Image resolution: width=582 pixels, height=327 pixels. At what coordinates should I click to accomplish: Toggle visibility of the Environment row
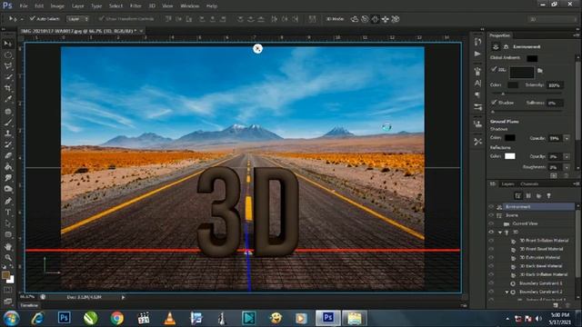(491, 206)
